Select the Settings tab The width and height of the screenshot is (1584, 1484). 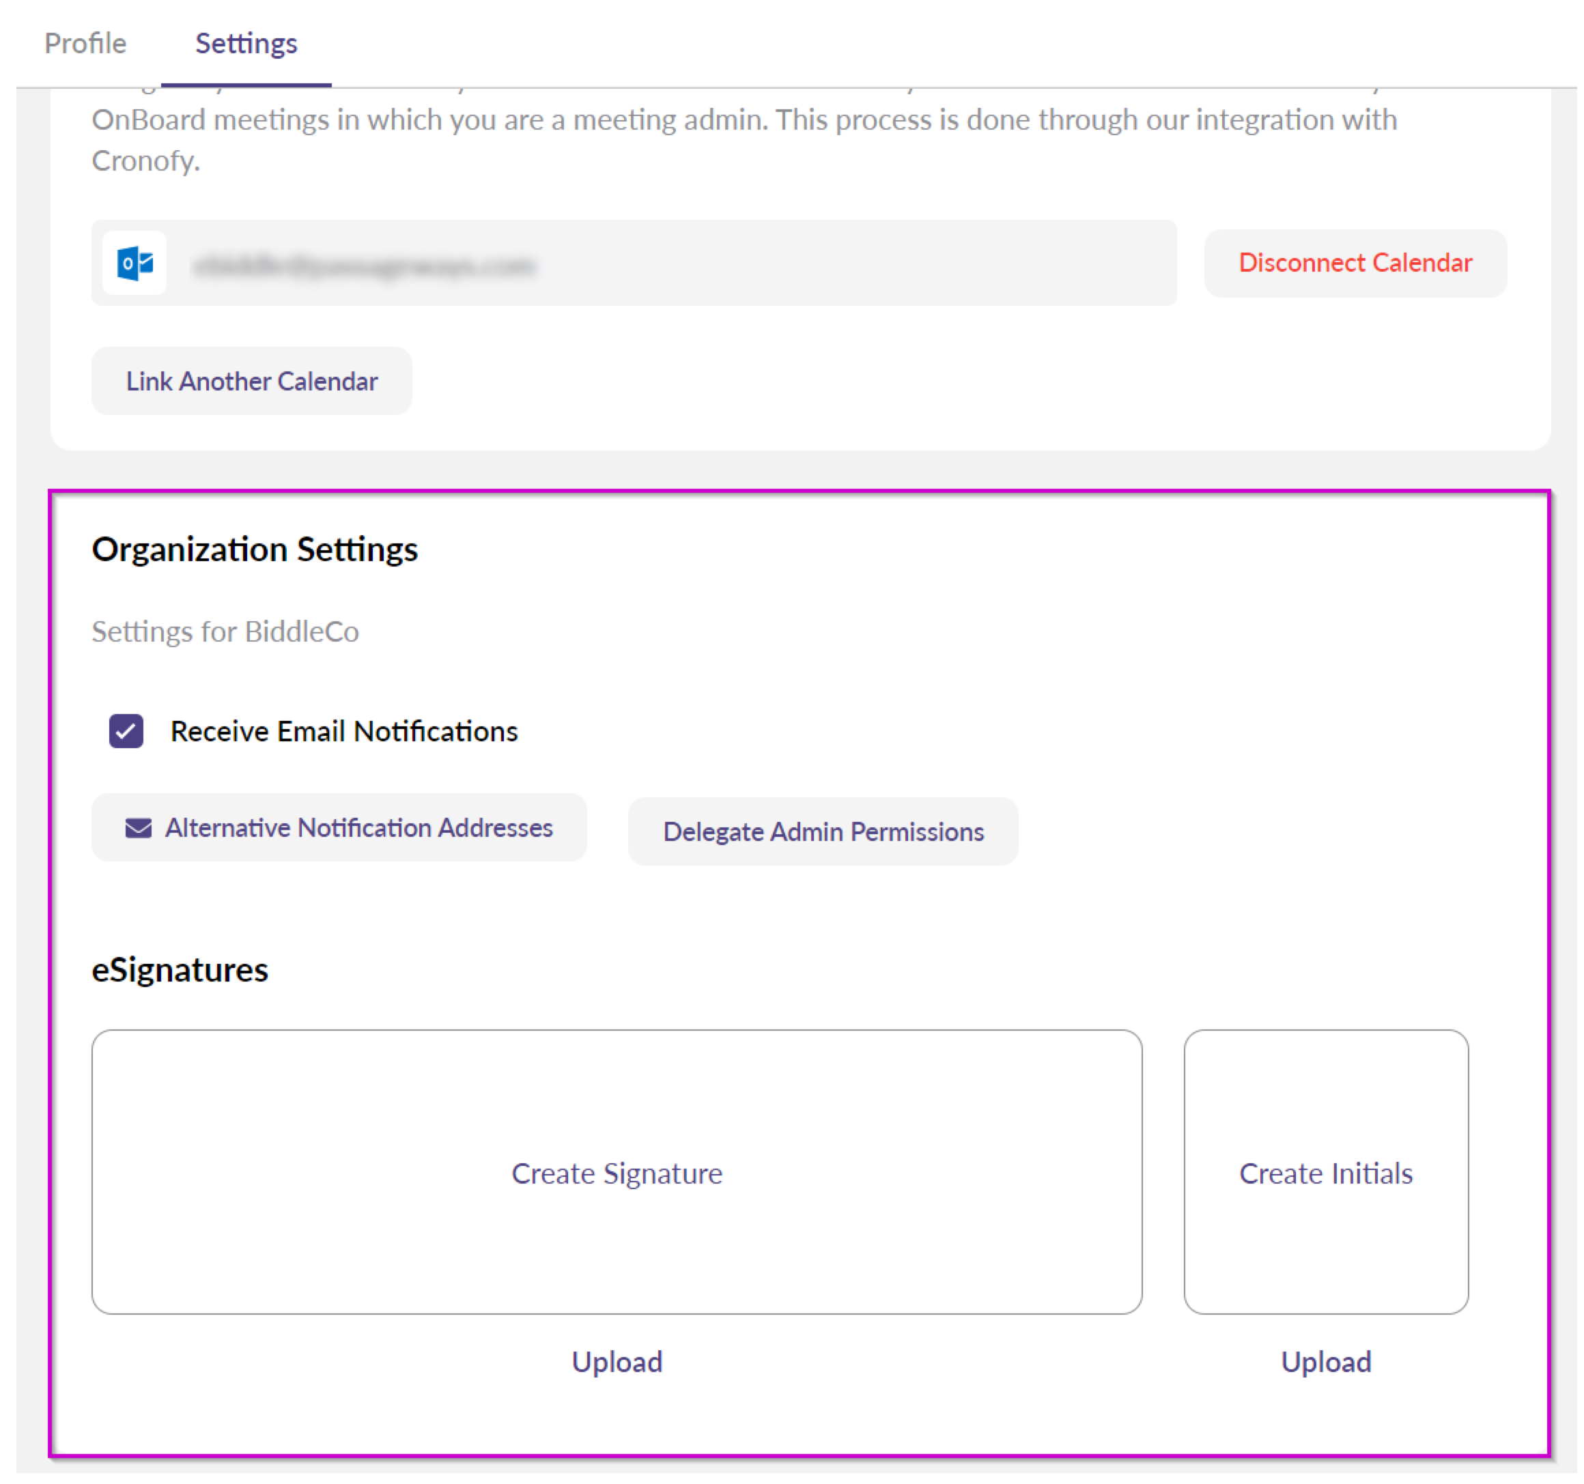246,43
